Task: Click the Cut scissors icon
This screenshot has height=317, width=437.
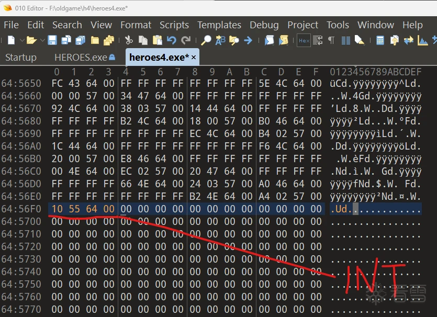Action: coord(129,40)
